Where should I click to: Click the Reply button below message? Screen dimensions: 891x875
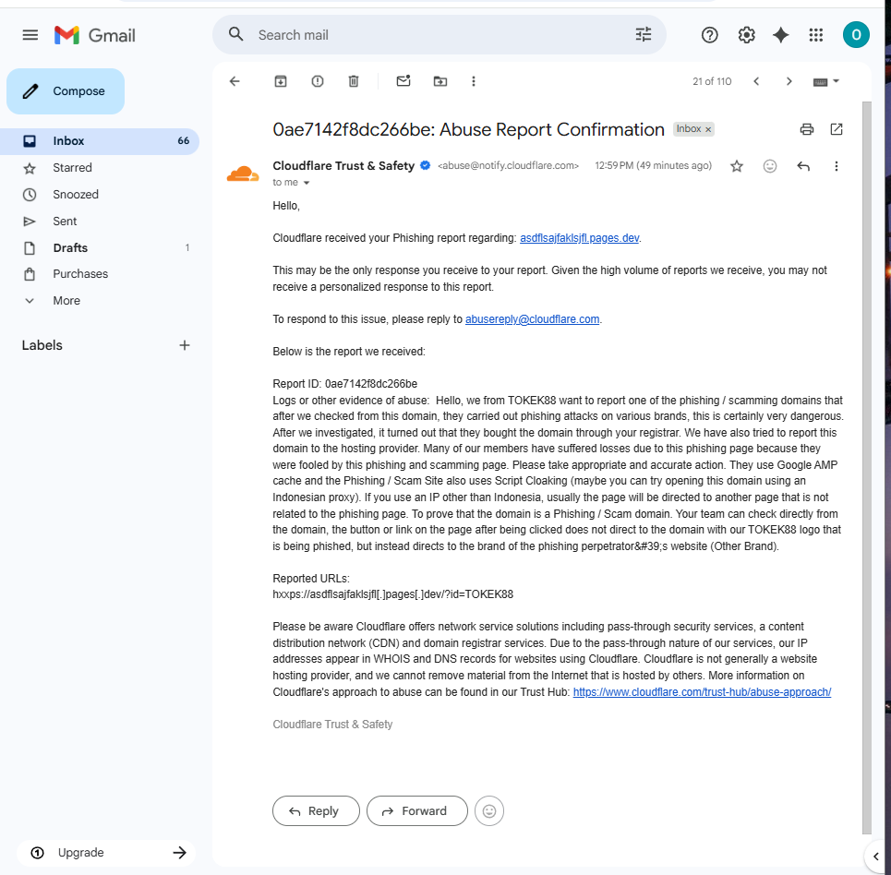(x=316, y=810)
